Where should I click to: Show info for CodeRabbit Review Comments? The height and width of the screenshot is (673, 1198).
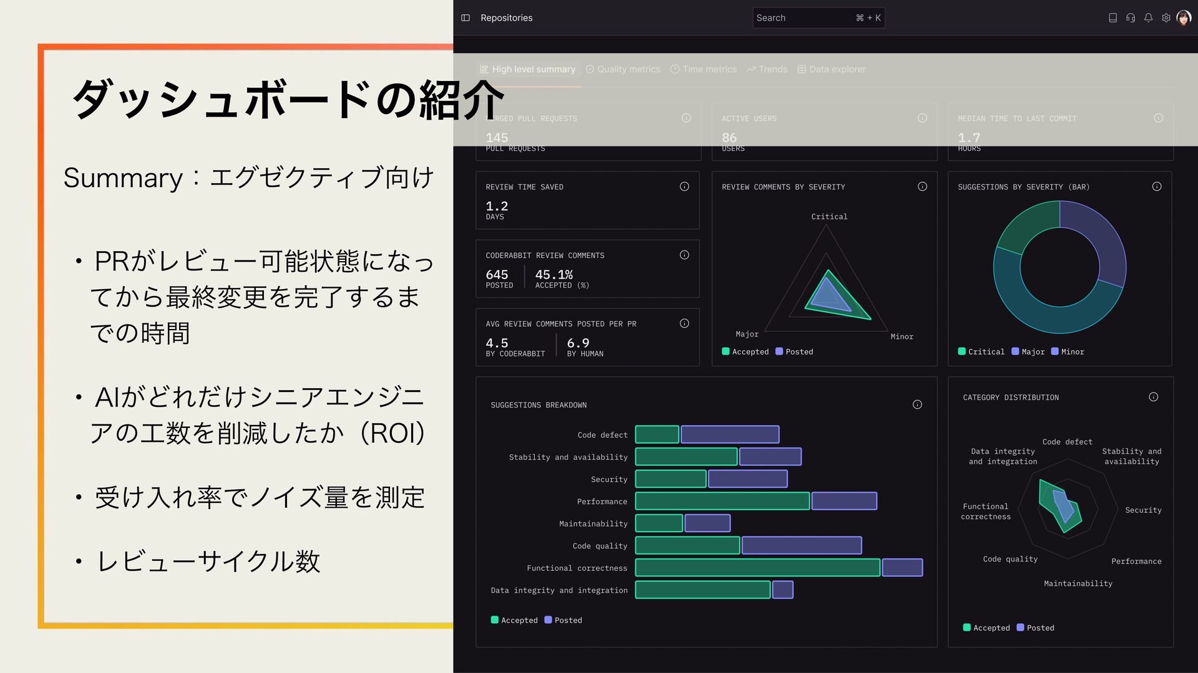tap(684, 255)
